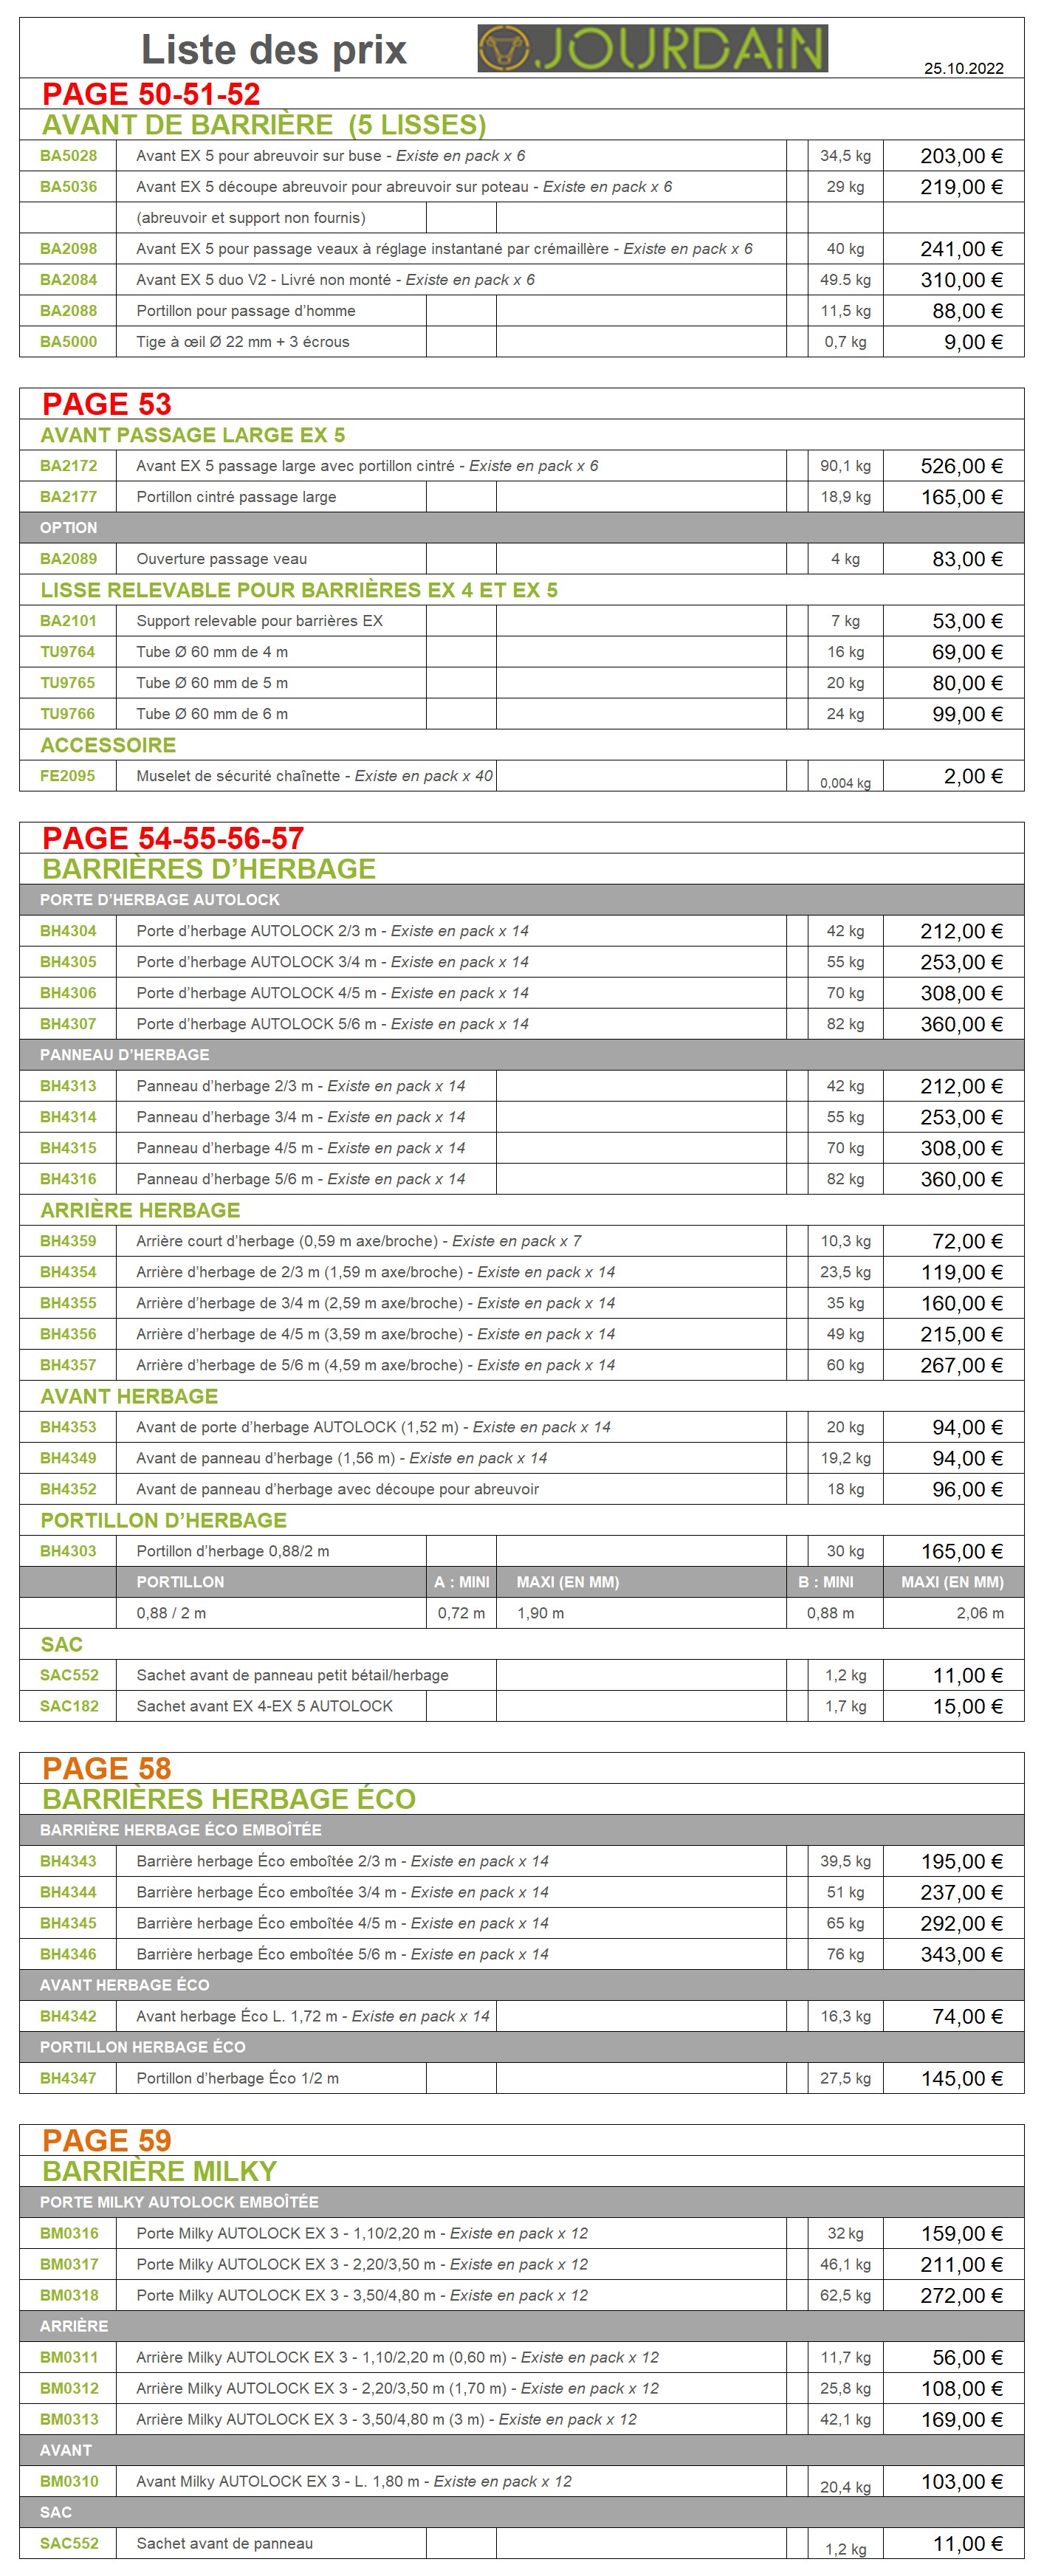This screenshot has height=2576, width=1044.
Task: Click the 103,00 € price for BM0310
Action: (960, 2481)
